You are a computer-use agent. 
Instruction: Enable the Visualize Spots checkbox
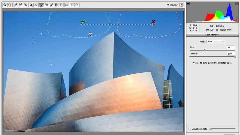[190, 129]
